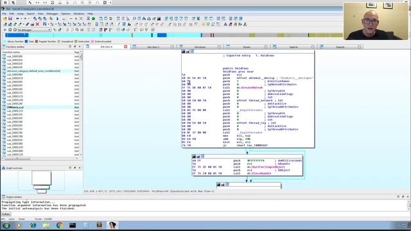The width and height of the screenshot is (411, 231).
Task: Open the Search menu
Action: click(31, 13)
